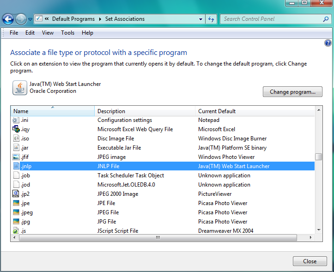Click horizontal scrollbar left arrow

14,237
